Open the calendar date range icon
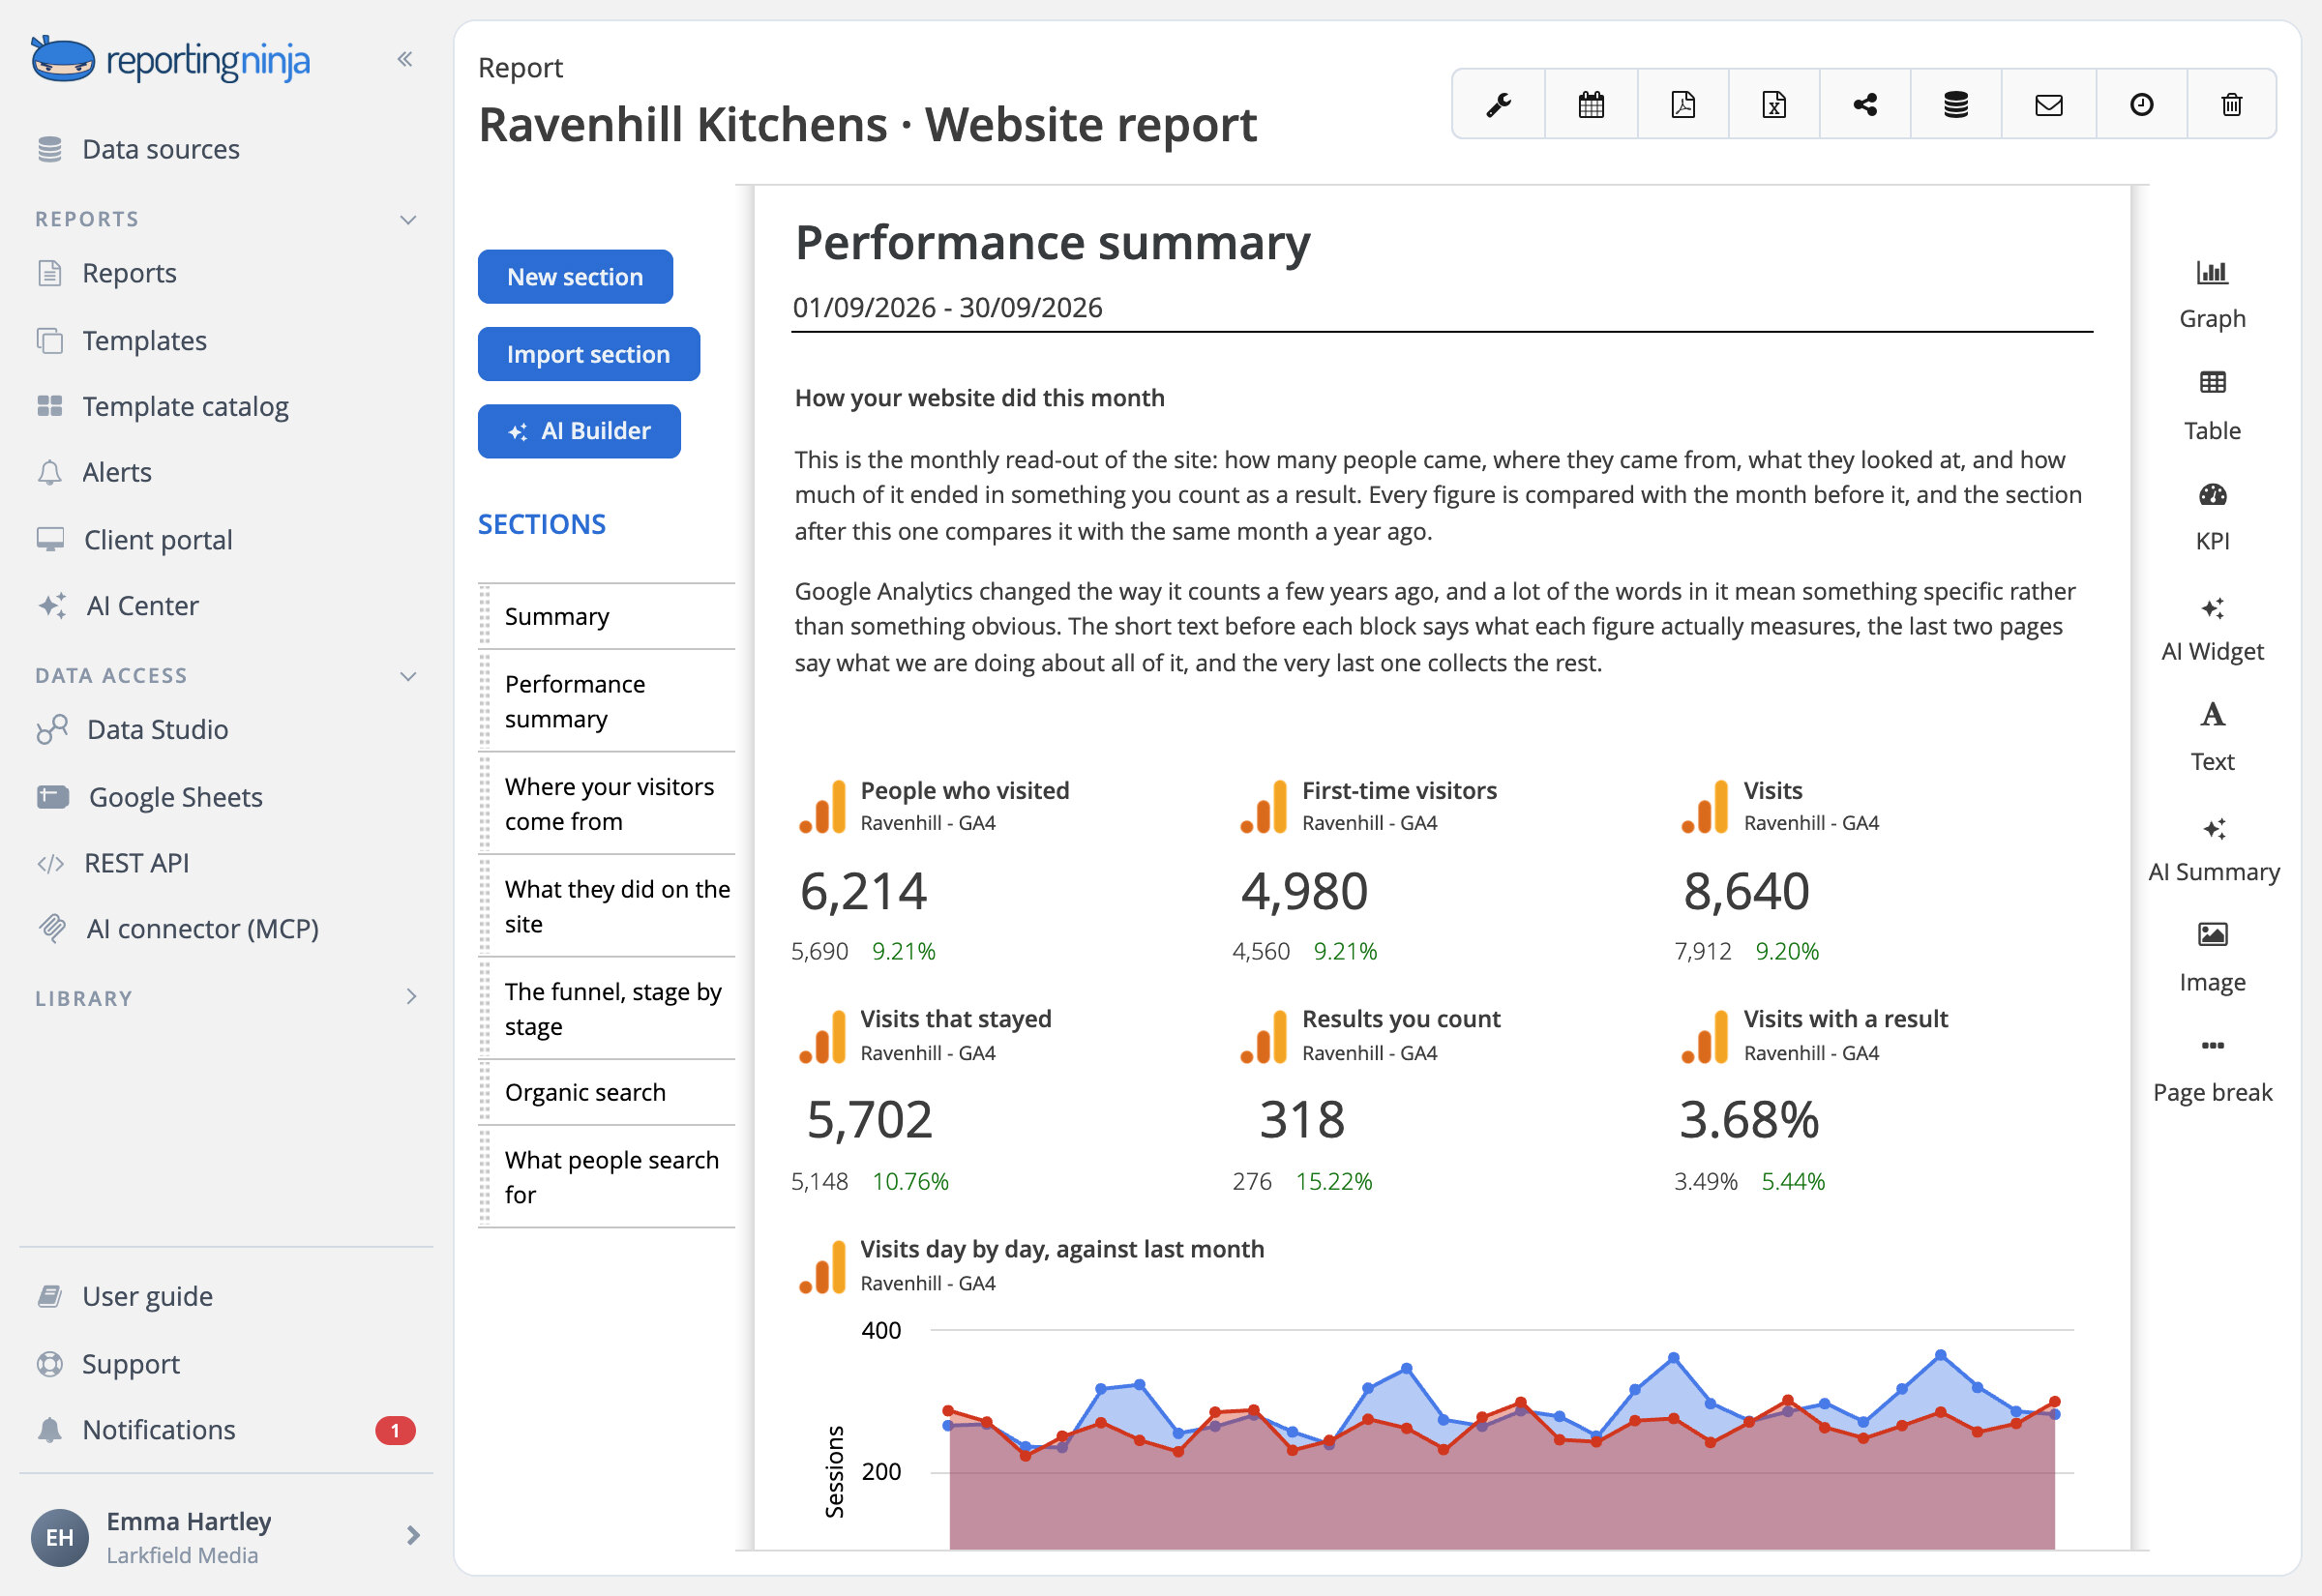The image size is (2322, 1596). 1591,104
